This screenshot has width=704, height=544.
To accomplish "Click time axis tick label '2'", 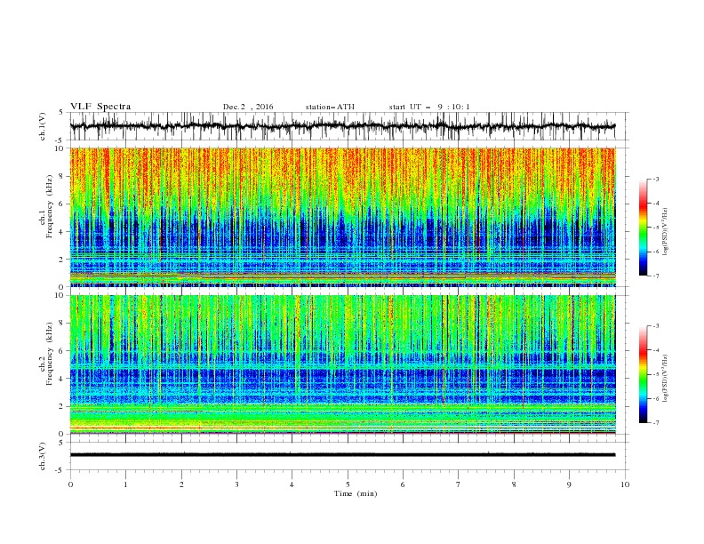I will 181,484.
